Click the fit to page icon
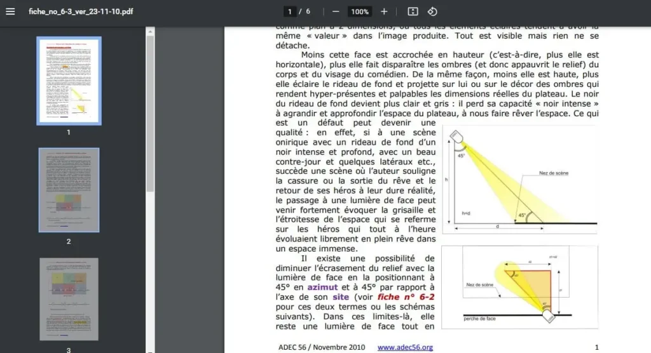 click(413, 11)
